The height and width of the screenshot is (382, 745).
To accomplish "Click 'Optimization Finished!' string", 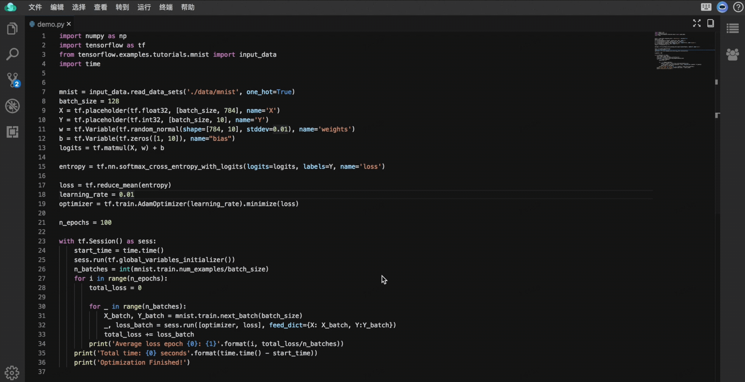I will click(x=142, y=362).
